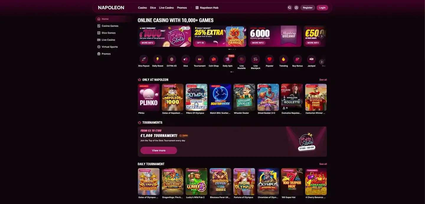Open the Coin Shop category icon
The image size is (425, 204).
(x=214, y=59)
